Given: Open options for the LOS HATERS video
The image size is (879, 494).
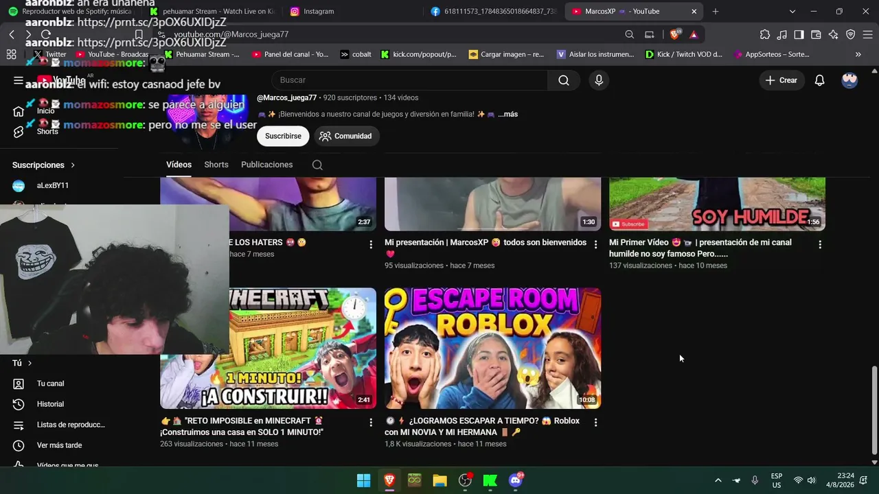Looking at the screenshot, I should tap(371, 244).
